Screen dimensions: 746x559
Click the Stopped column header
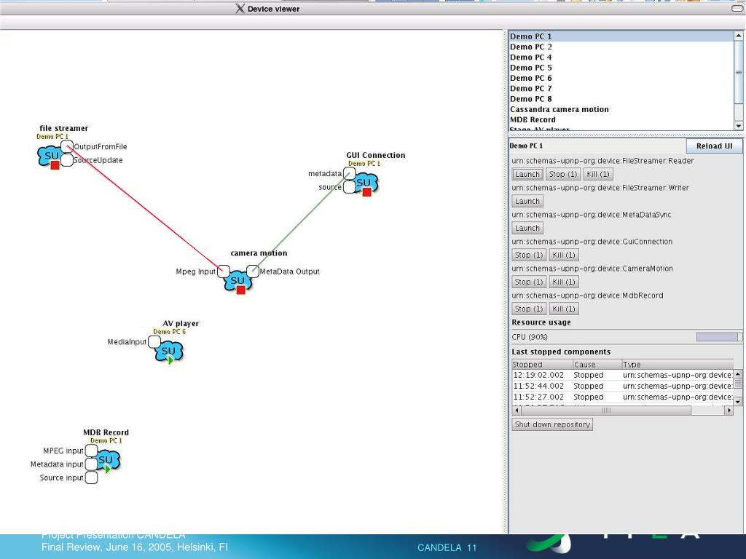click(542, 365)
